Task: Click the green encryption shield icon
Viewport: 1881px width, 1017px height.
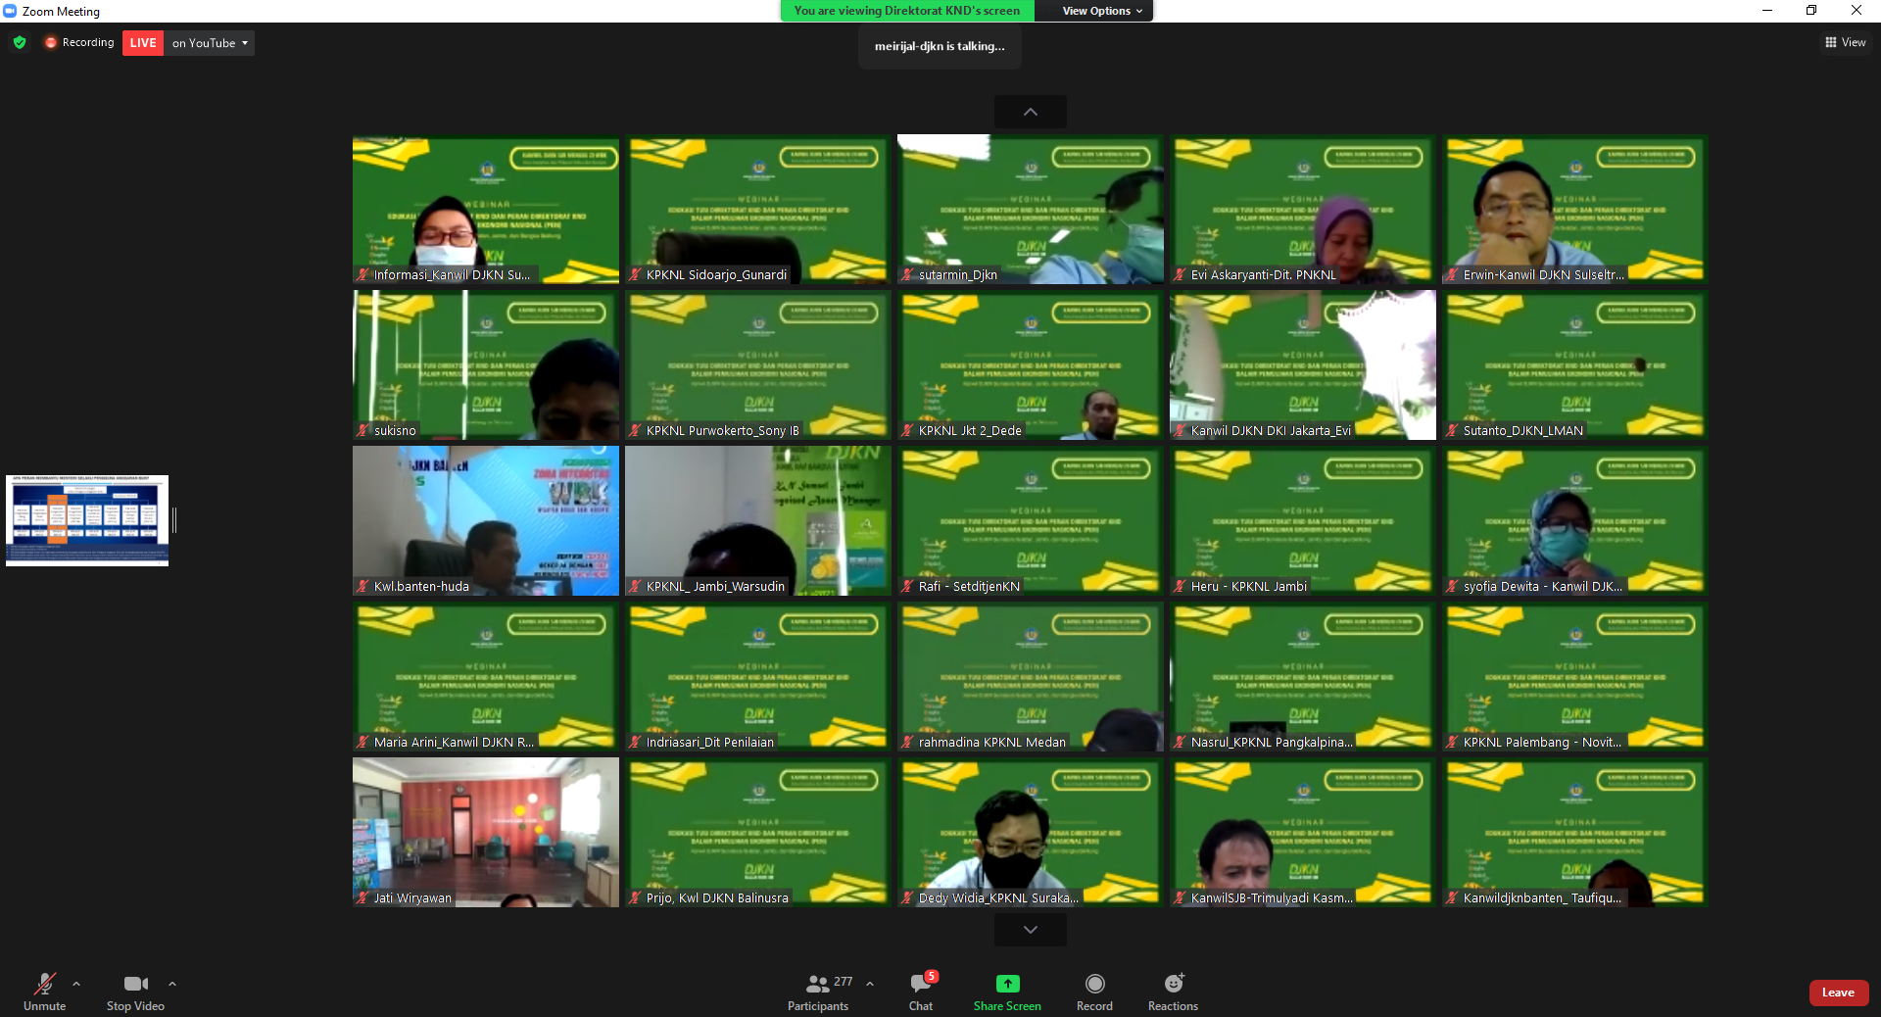Action: (20, 43)
